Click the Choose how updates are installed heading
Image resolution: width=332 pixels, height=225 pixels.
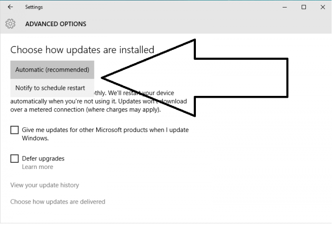[82, 49]
